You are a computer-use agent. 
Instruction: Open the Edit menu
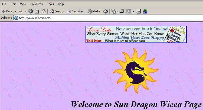tap(13, 4)
